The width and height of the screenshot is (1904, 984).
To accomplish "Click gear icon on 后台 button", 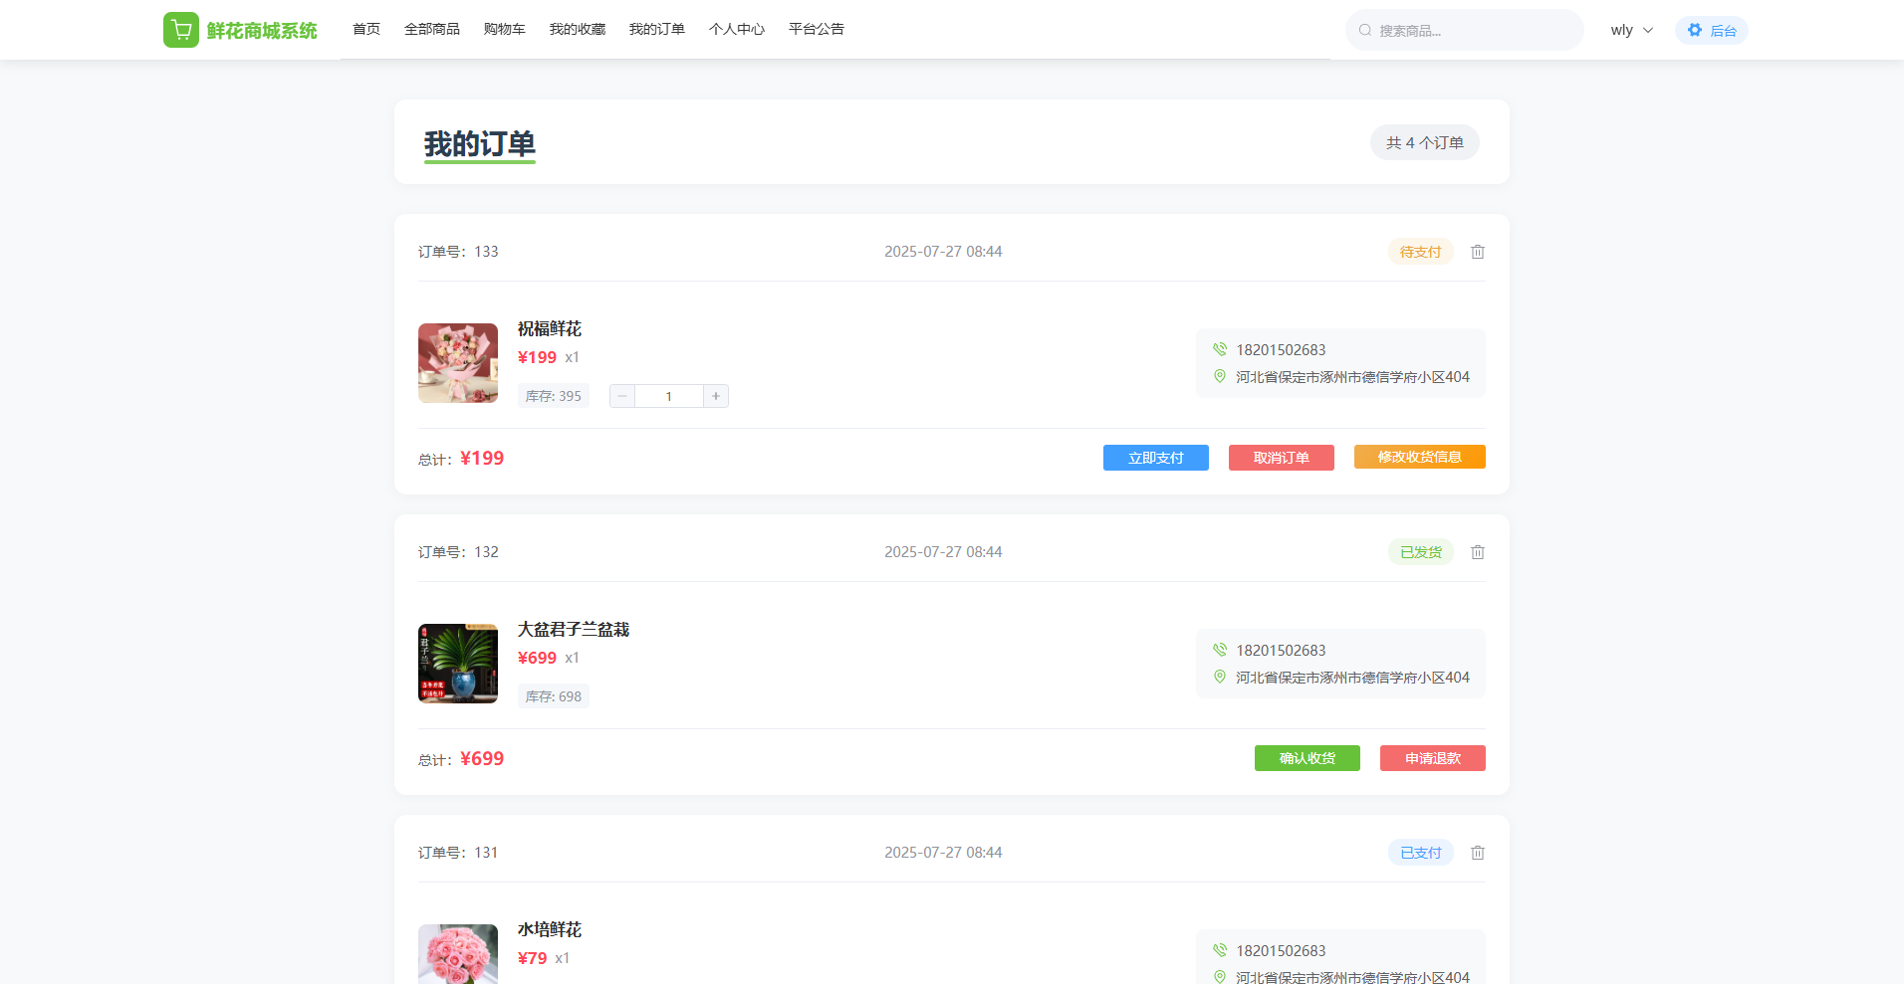I will pyautogui.click(x=1695, y=31).
